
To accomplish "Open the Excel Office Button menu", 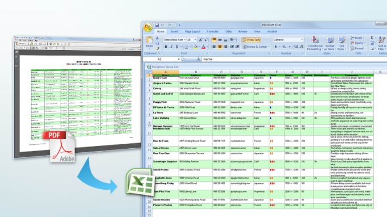I will 147,27.
